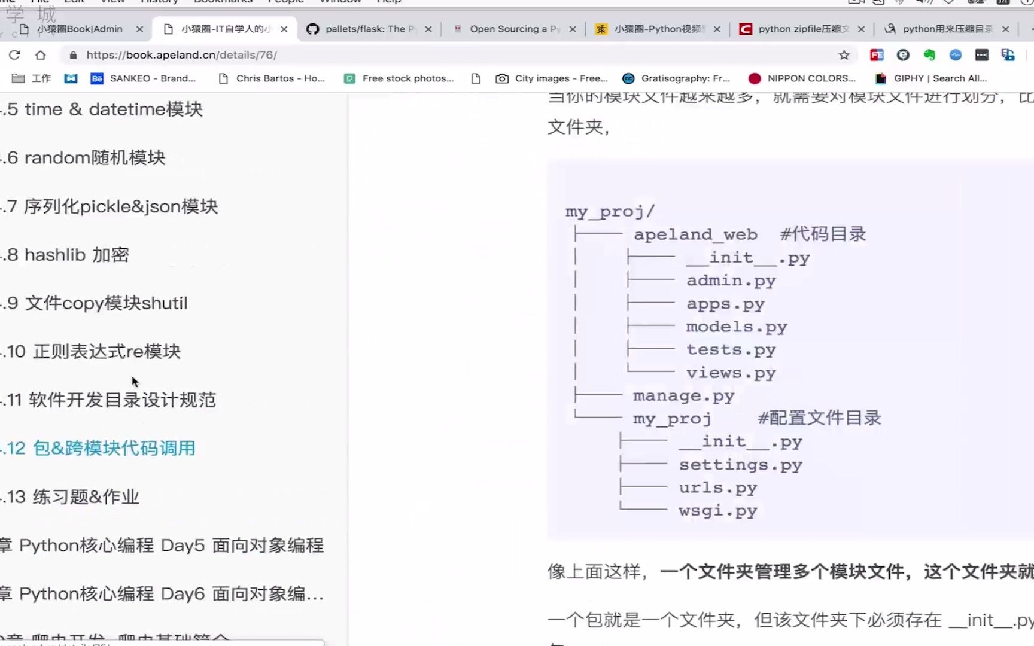Open the GIPHY Search All bookmark
1034x646 pixels.
(x=931, y=78)
